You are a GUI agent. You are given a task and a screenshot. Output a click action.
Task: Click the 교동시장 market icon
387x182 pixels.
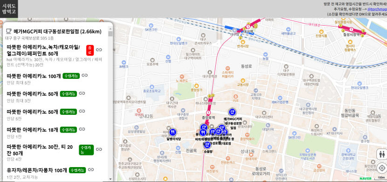[242, 80]
